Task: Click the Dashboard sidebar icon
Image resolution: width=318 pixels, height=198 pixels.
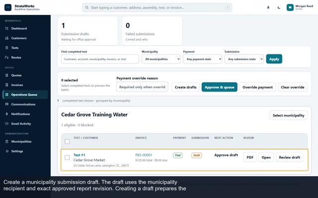Action: [x=6, y=29]
